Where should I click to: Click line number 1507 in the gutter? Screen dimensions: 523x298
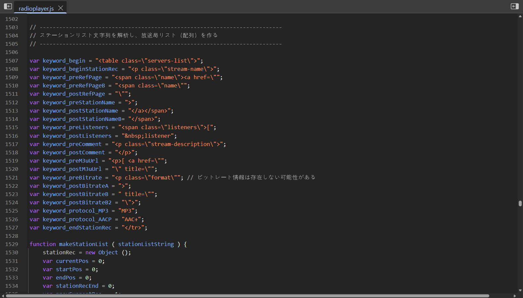click(12, 61)
